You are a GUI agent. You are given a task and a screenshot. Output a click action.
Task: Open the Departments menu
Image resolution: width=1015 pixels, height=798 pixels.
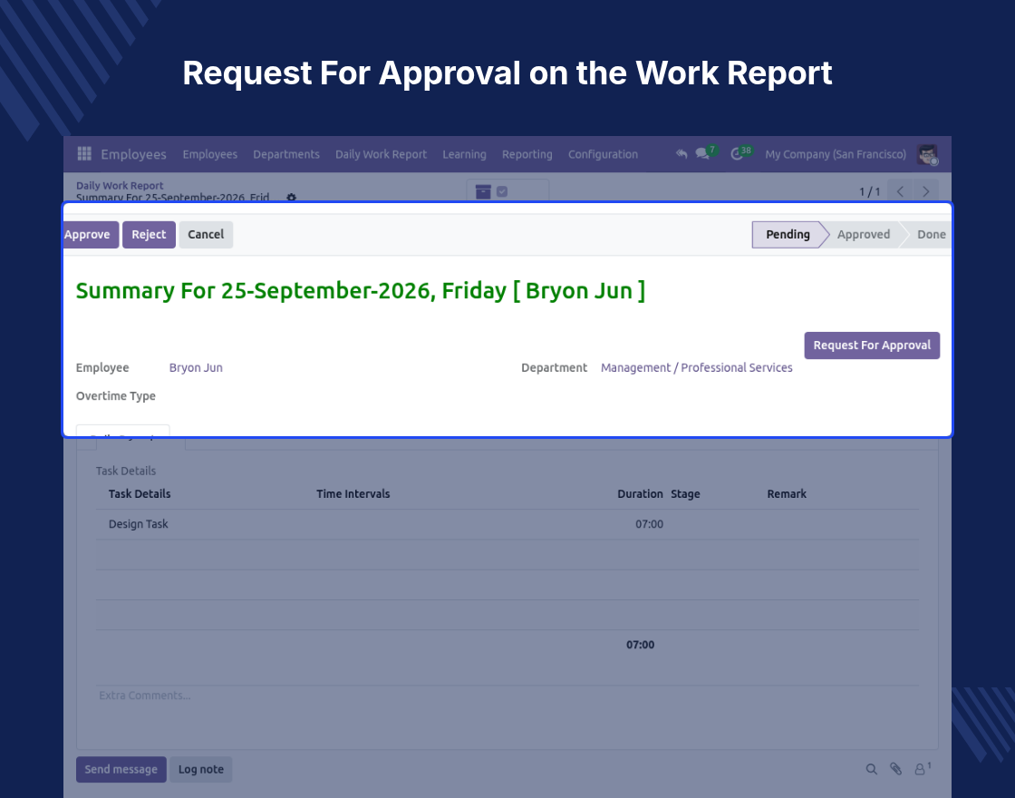pyautogui.click(x=286, y=154)
